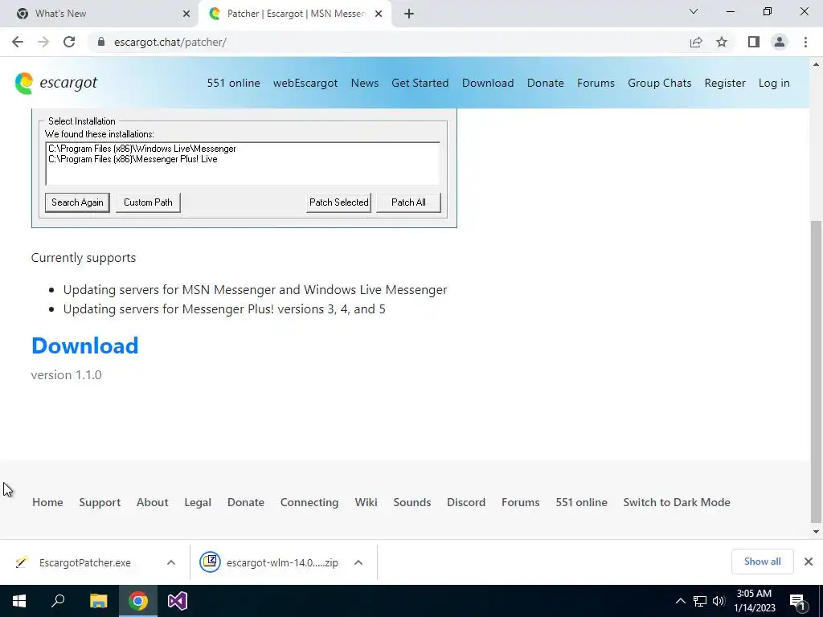Select the Patcher Escargot tab

(295, 14)
